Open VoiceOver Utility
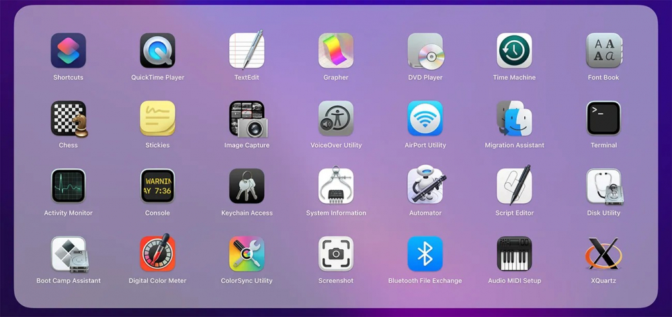672x317 pixels. [336, 119]
